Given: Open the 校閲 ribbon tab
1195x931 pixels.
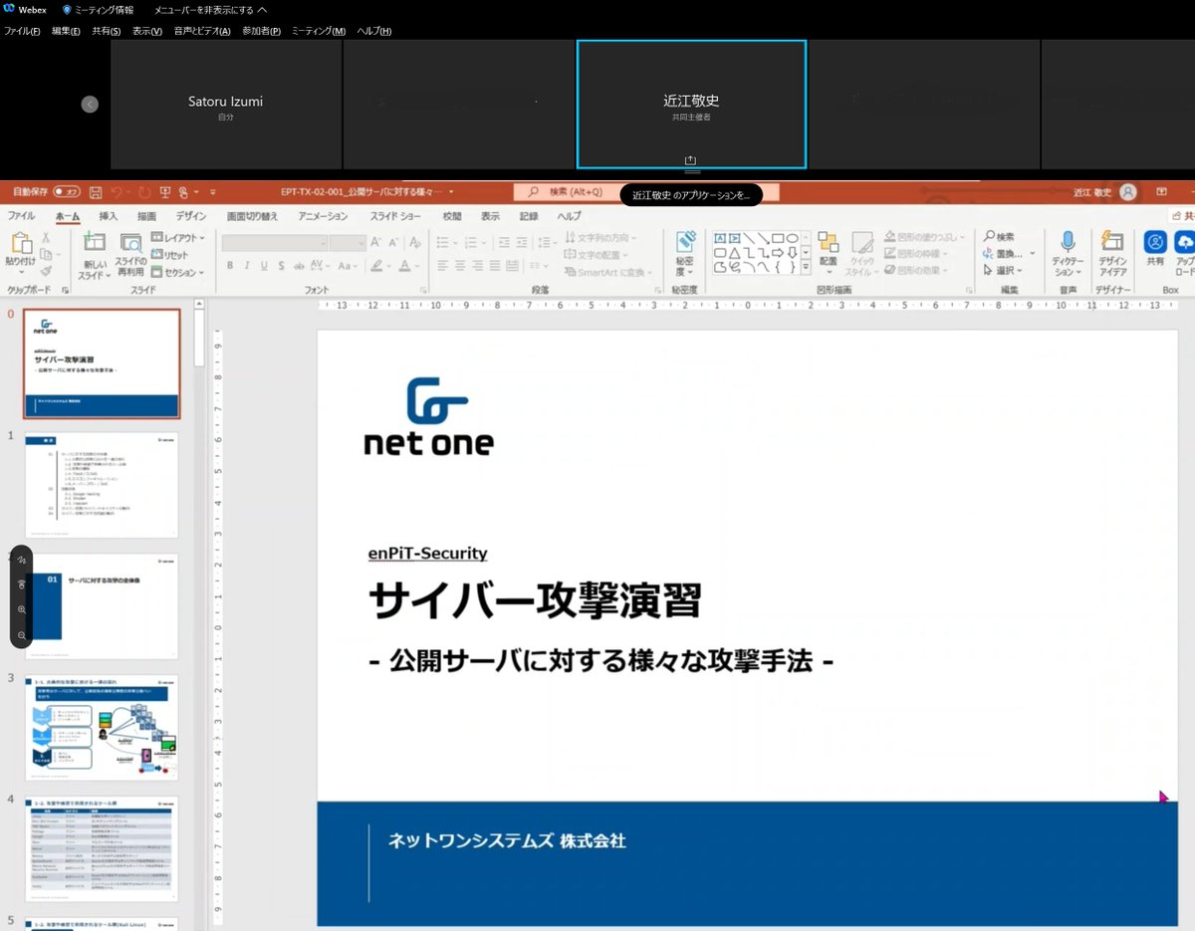Looking at the screenshot, I should click(x=452, y=216).
